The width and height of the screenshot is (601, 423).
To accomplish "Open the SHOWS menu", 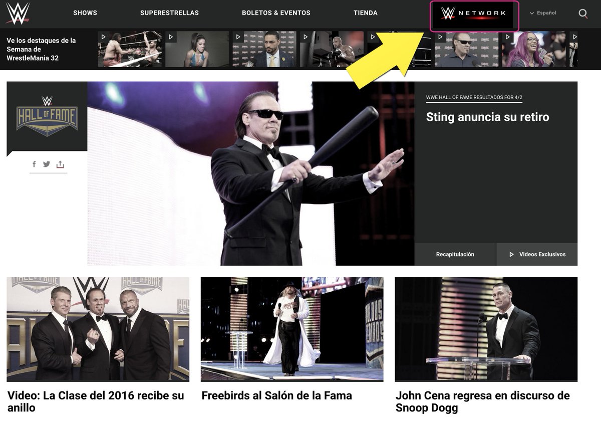I will tap(85, 13).
